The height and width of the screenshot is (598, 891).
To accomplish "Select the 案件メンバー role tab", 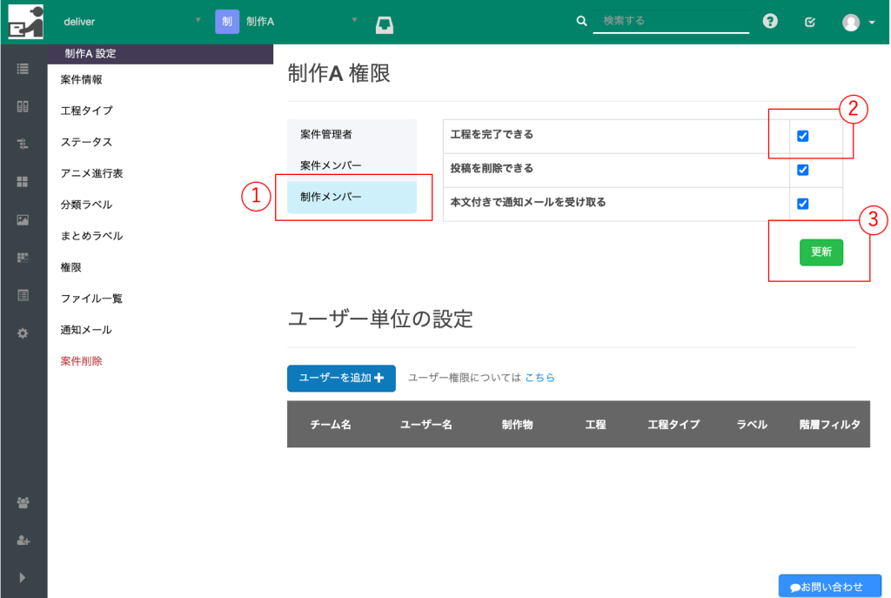I will [x=352, y=165].
